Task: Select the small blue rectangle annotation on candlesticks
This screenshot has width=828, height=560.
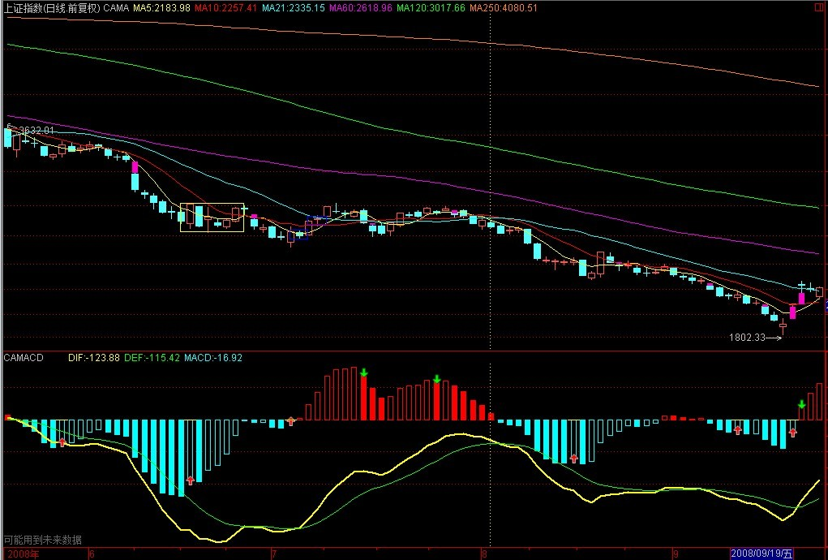Action: point(301,235)
